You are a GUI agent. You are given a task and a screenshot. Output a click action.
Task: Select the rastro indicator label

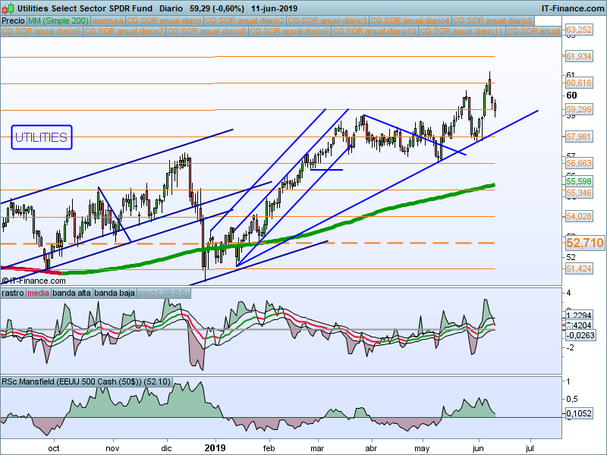(13, 293)
